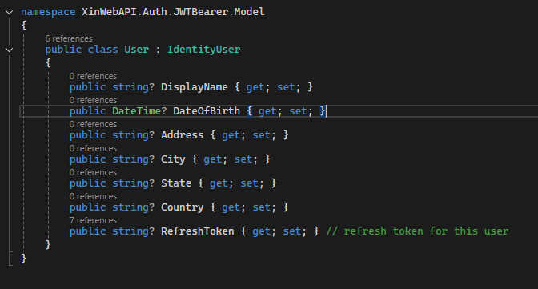Screen dimensions: 538x289
Task: Click the public keyword of the State property
Action: click(88, 183)
